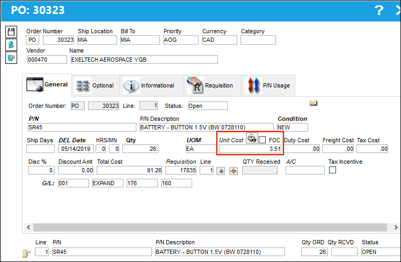Click the Freight Cost field

tap(338, 149)
